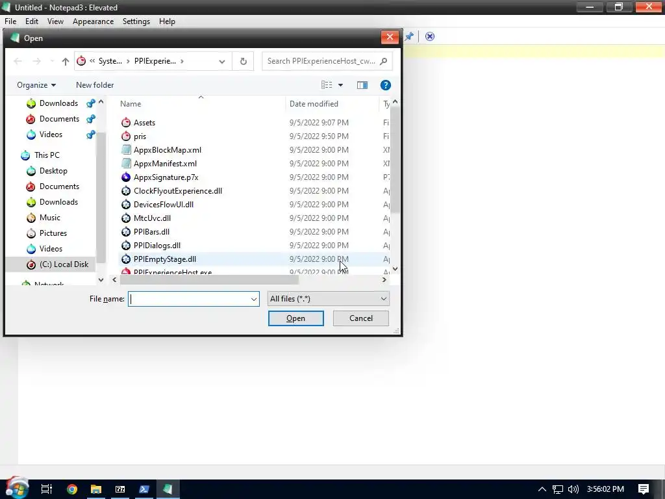Open the File menu
This screenshot has width=665, height=499.
10,21
